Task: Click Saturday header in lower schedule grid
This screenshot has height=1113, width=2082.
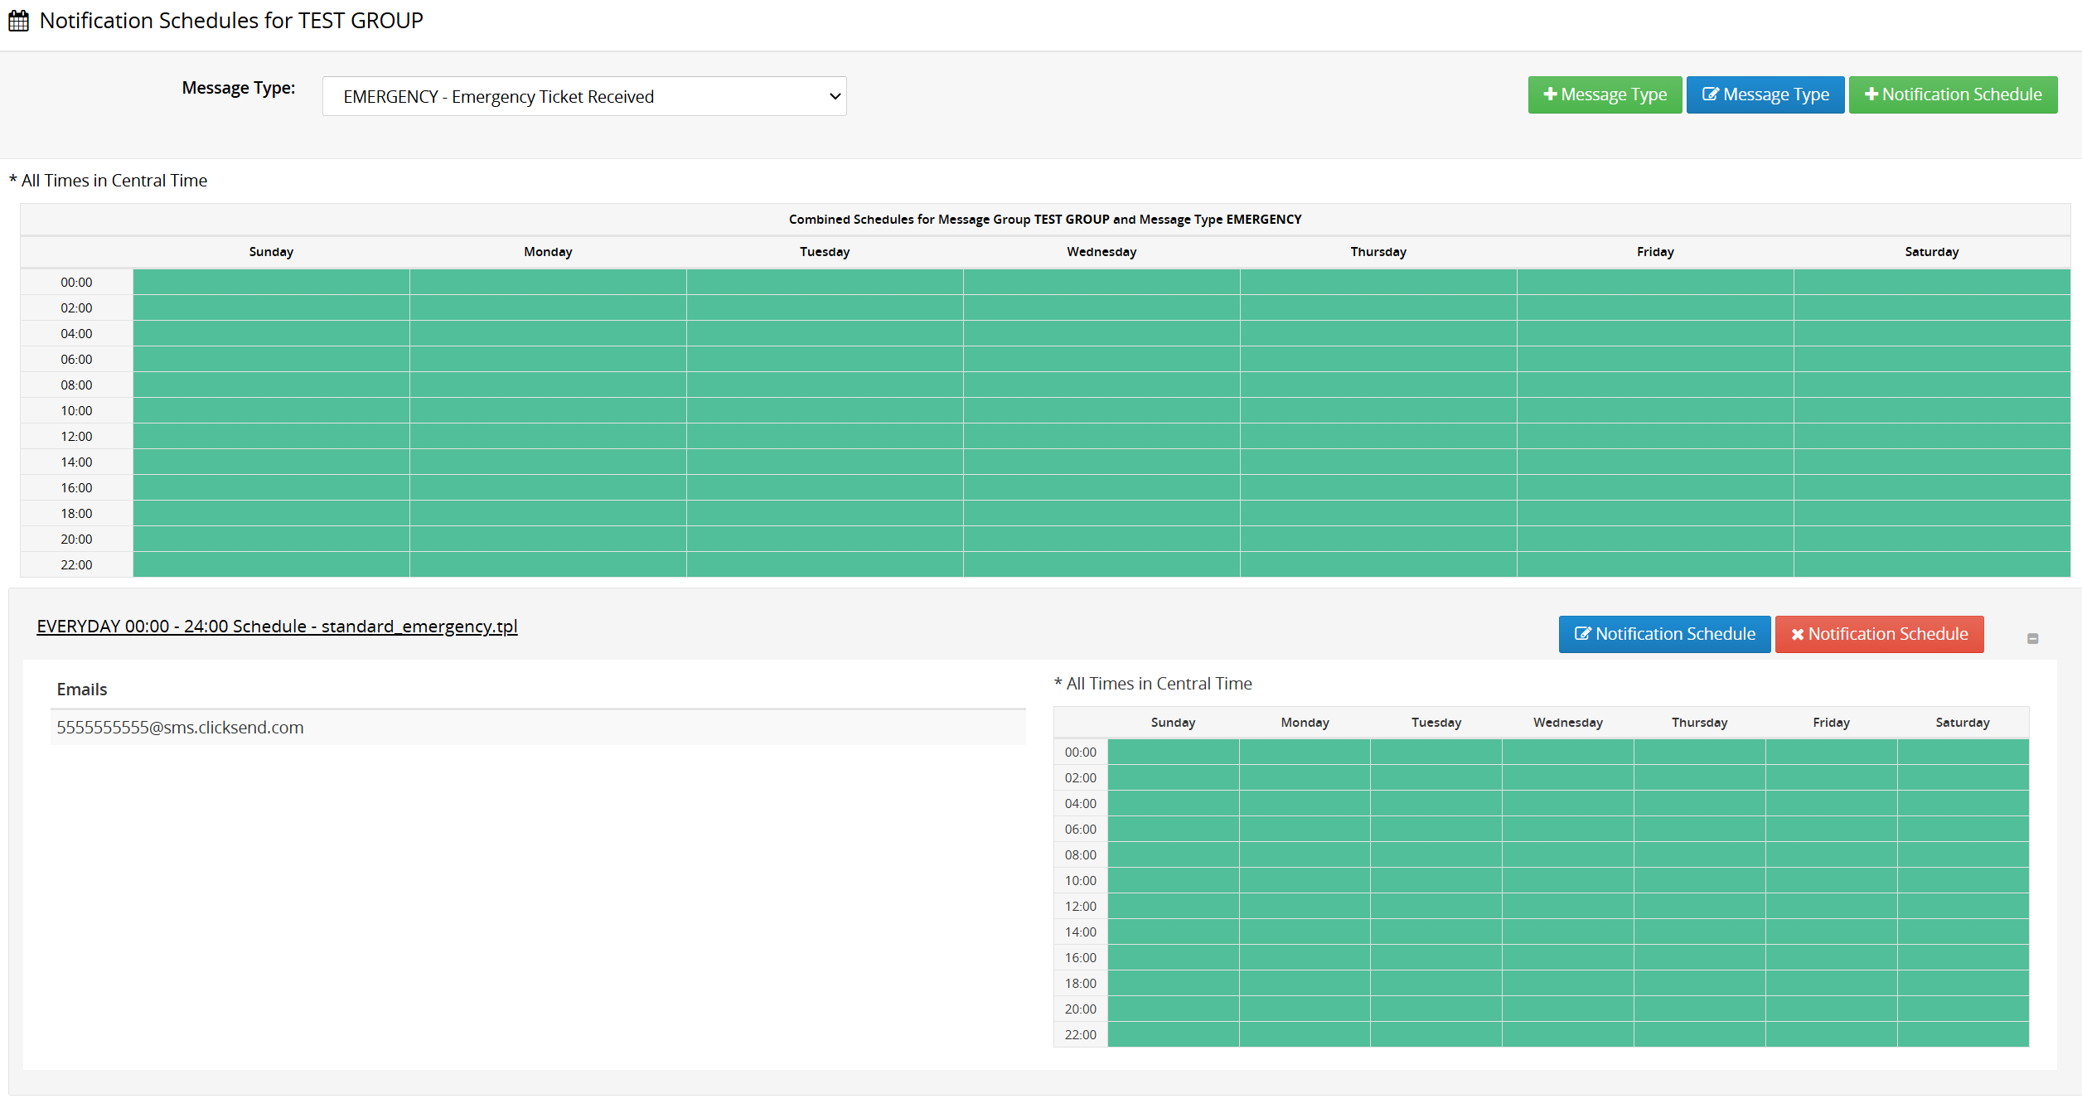Action: click(x=1963, y=723)
